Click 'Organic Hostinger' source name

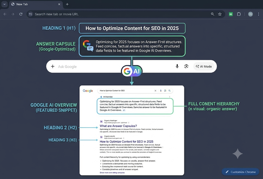(x=110, y=120)
